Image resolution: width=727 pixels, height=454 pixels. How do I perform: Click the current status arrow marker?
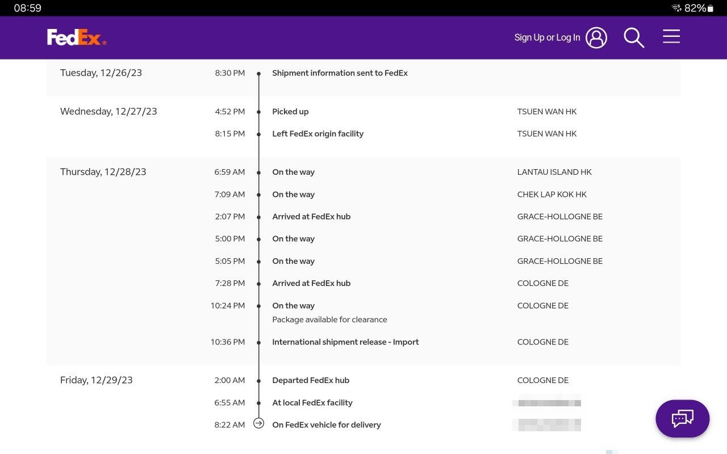(258, 423)
